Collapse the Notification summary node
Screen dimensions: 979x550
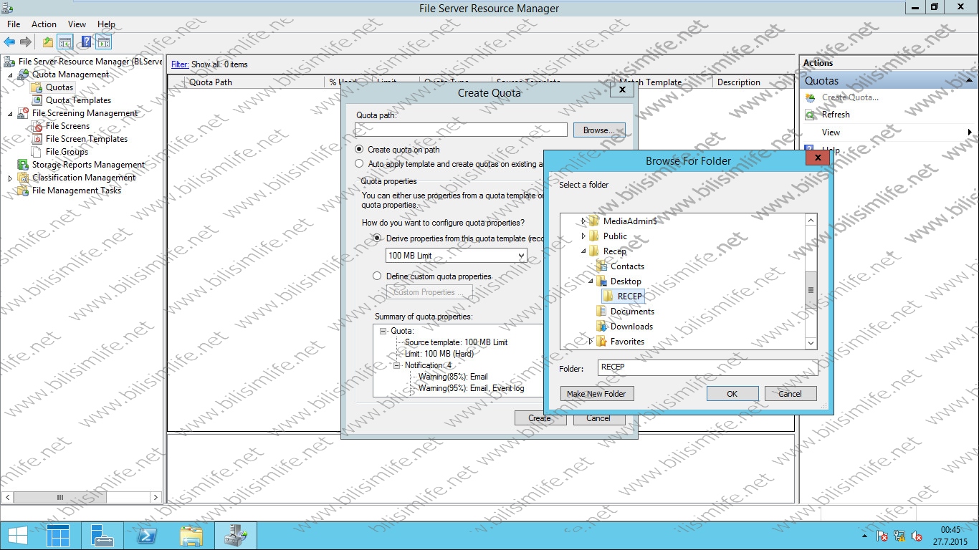pyautogui.click(x=398, y=365)
